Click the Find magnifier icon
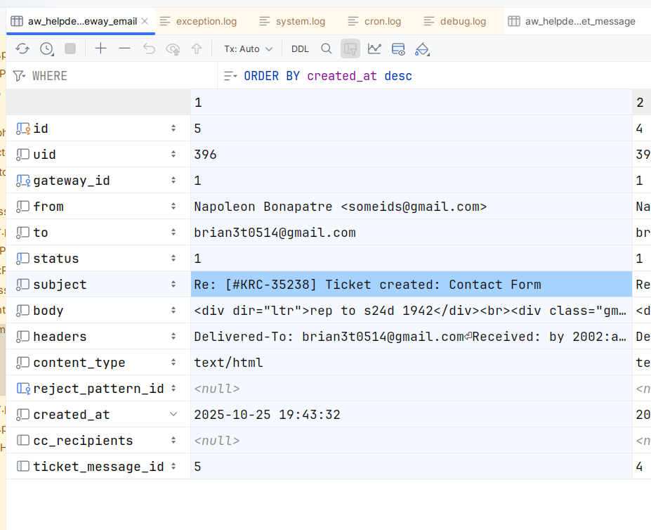Screen dimensions: 651x530 (x=327, y=49)
